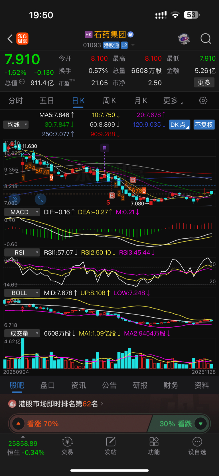
Task: Tap the 120:9.035 moving average value
Action: tap(149, 125)
